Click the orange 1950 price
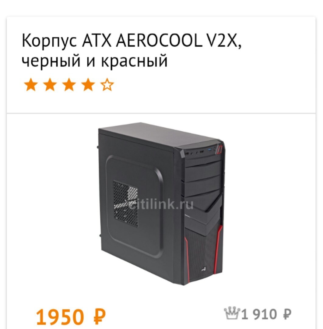 click(71, 317)
